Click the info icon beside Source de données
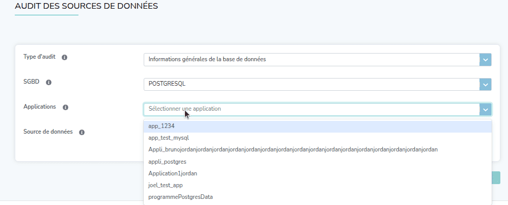The width and height of the screenshot is (508, 205). pyautogui.click(x=82, y=132)
